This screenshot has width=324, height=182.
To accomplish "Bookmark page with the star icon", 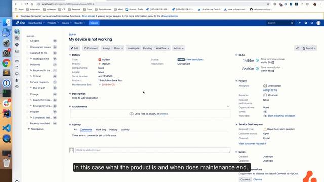I will [x=268, y=4].
